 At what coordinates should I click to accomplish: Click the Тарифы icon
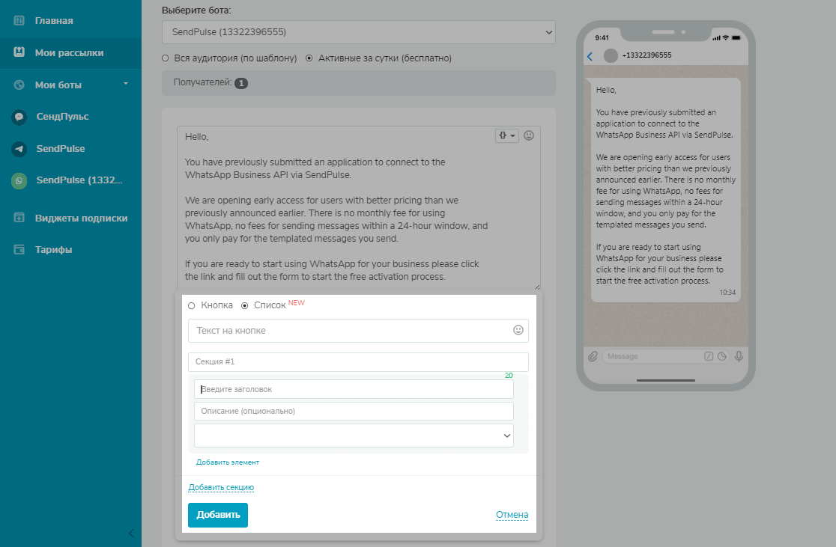[x=19, y=249]
